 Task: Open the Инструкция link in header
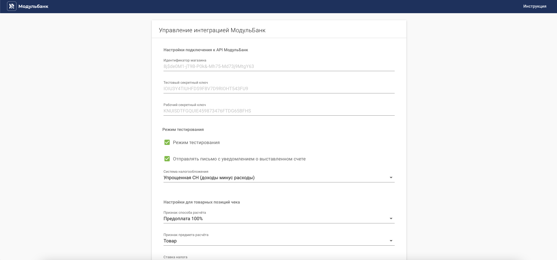535,6
